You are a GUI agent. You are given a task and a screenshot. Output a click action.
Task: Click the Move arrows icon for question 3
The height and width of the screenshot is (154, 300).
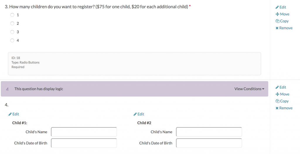tap(277, 14)
